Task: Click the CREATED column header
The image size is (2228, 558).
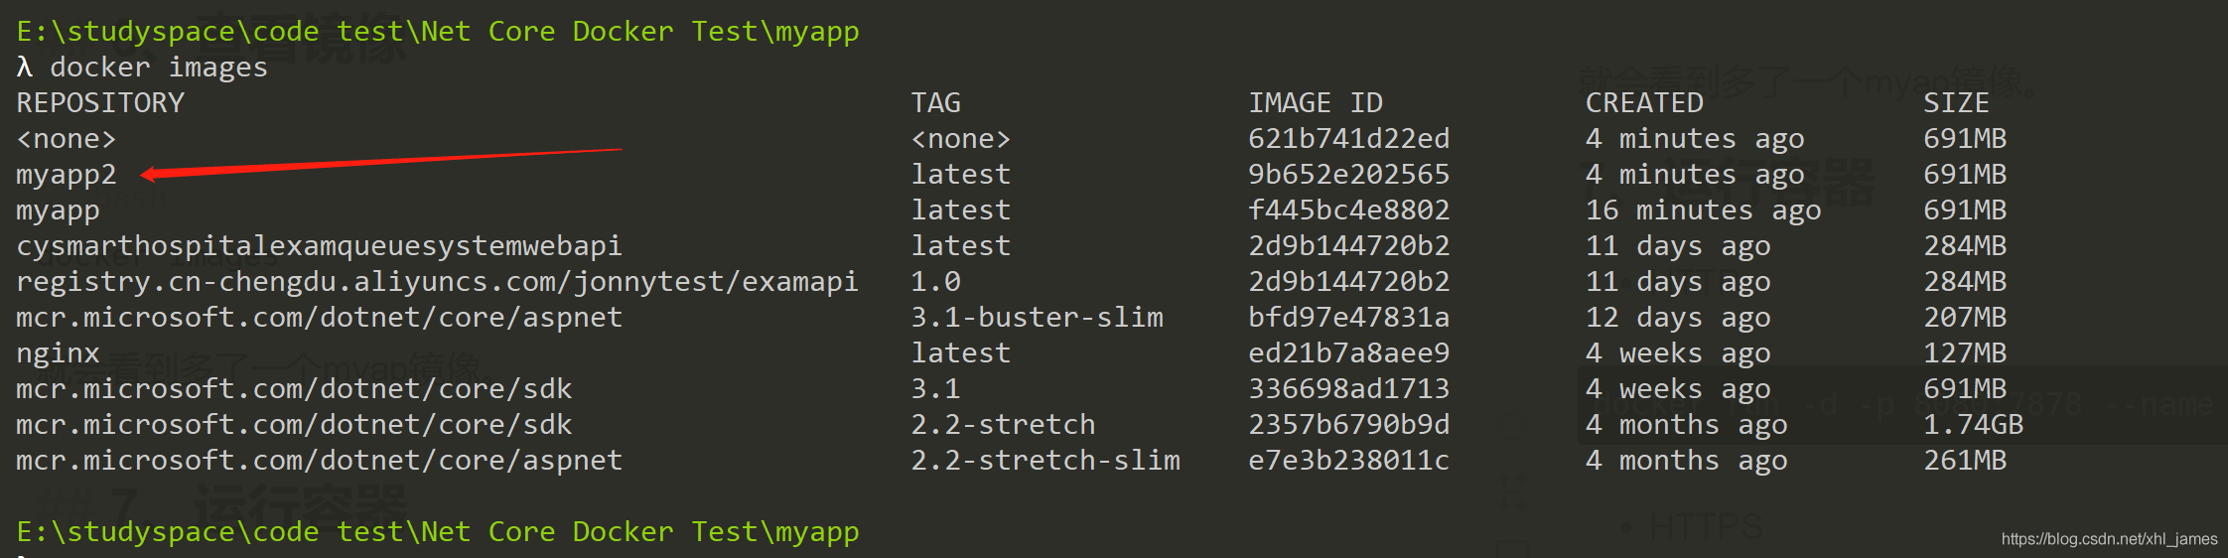Action: 1644,103
